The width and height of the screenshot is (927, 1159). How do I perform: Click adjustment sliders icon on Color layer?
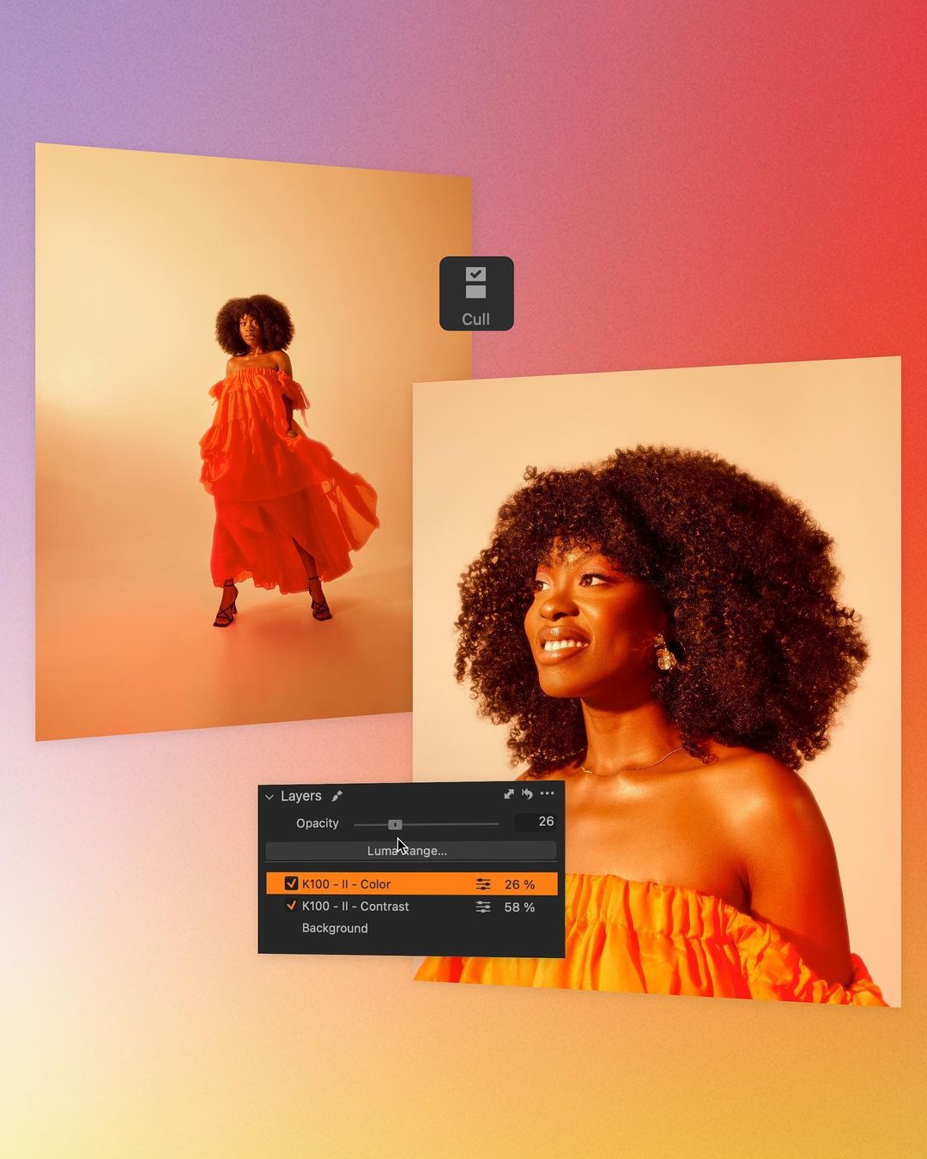pos(483,884)
